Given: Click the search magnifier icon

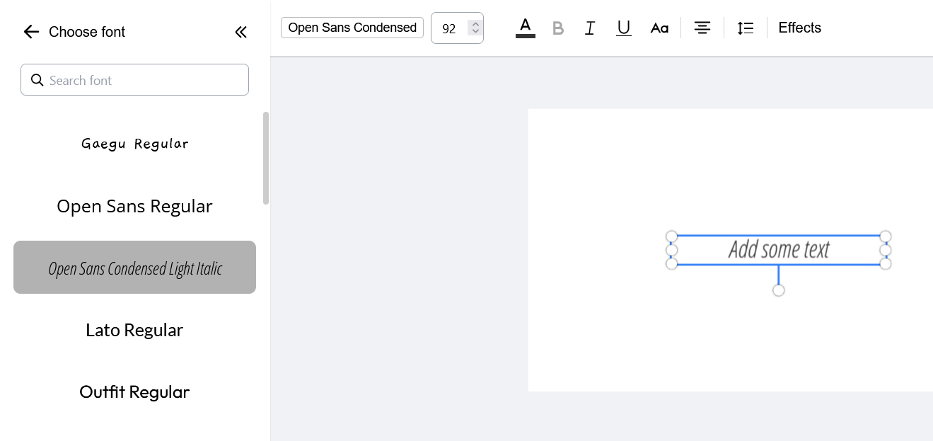Looking at the screenshot, I should (37, 80).
